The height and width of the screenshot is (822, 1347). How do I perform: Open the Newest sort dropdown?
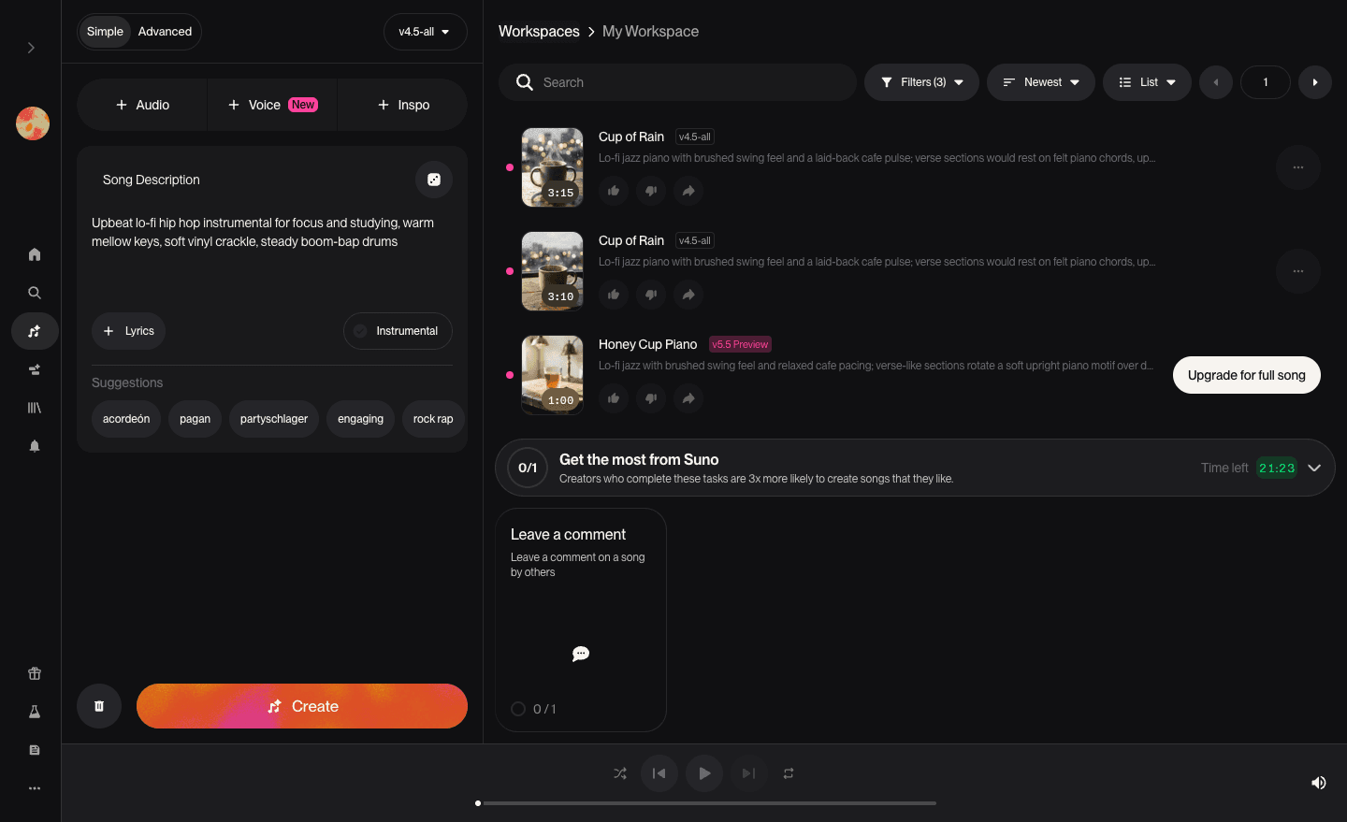click(x=1041, y=82)
